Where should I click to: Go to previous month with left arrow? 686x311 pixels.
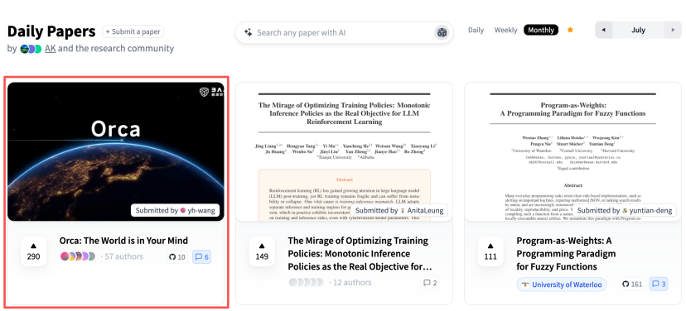(x=604, y=30)
